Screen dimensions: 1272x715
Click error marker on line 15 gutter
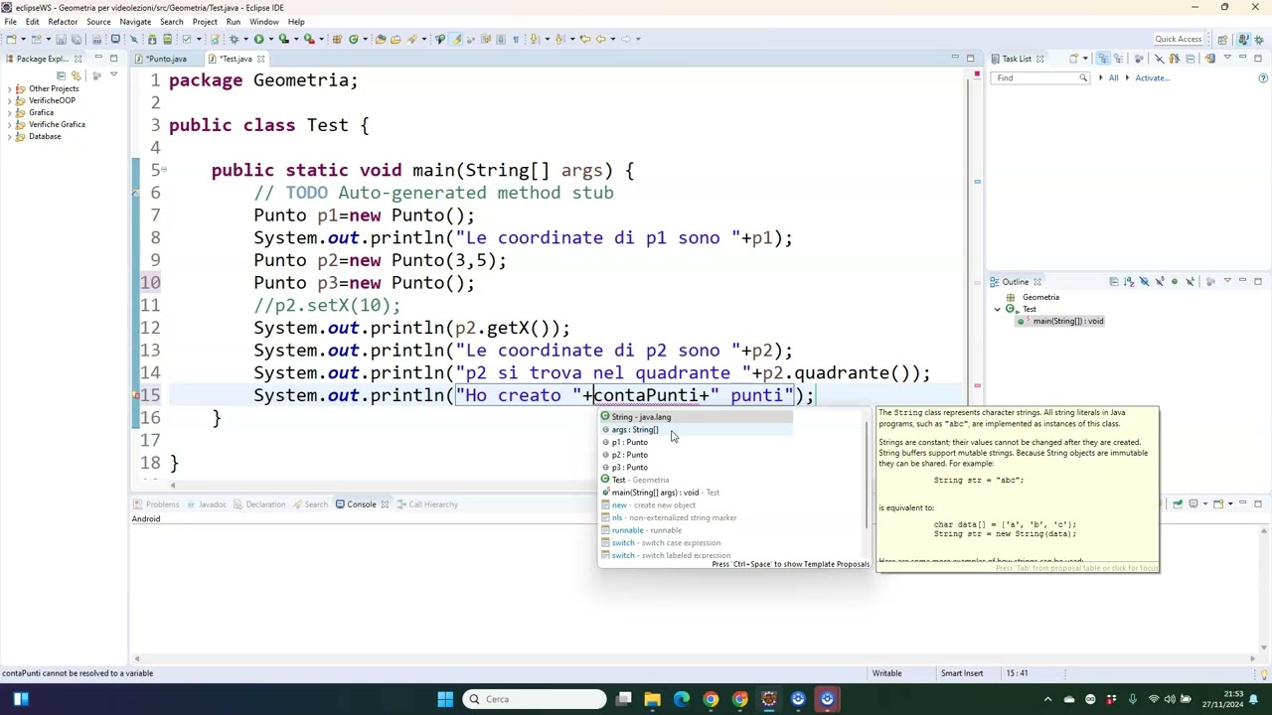tap(136, 395)
